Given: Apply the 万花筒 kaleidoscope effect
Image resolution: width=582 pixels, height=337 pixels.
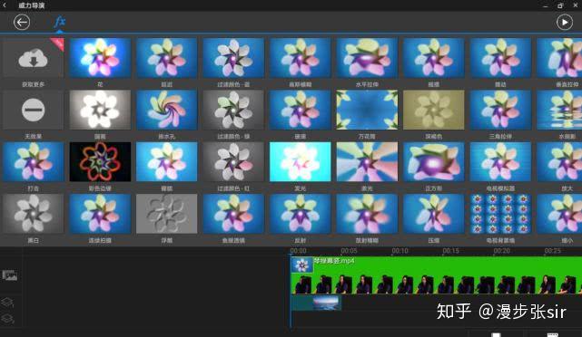Looking at the screenshot, I should (x=367, y=110).
